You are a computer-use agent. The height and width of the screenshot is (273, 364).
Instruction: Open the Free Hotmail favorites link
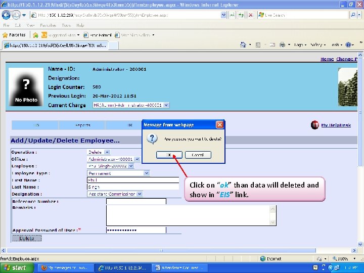coord(98,35)
